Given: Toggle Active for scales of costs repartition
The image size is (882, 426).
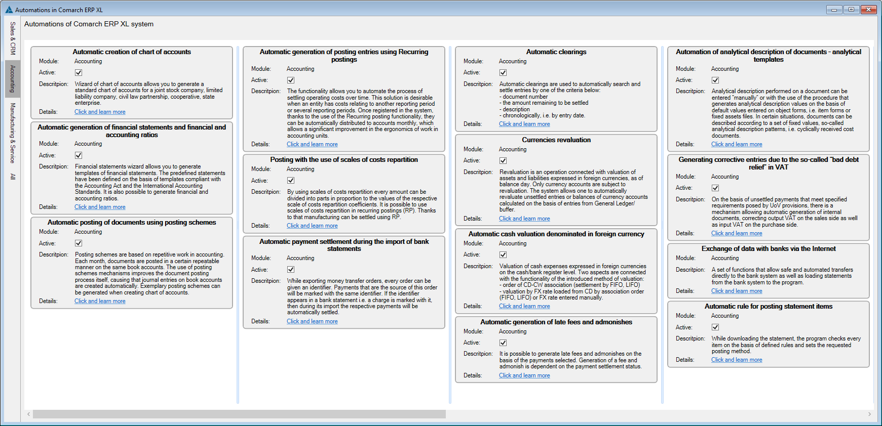Looking at the screenshot, I should tap(291, 180).
